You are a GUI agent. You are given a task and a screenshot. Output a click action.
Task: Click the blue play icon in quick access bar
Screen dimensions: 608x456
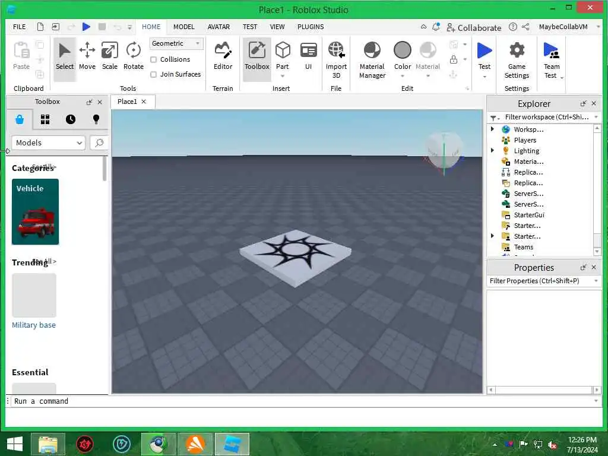pyautogui.click(x=86, y=27)
